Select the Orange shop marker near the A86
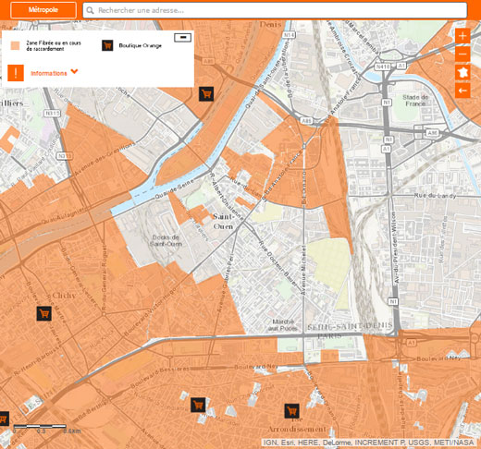 206,93
